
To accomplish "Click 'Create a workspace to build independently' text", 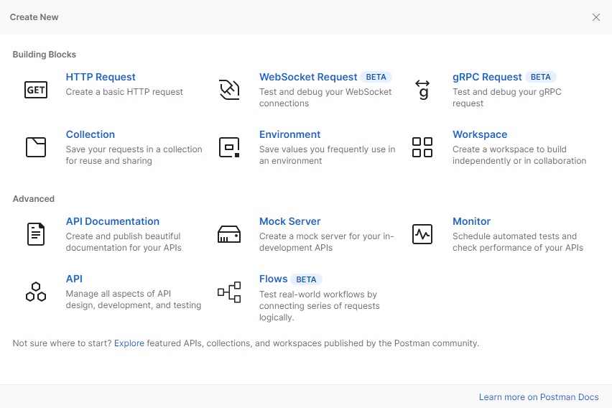I will coord(519,155).
